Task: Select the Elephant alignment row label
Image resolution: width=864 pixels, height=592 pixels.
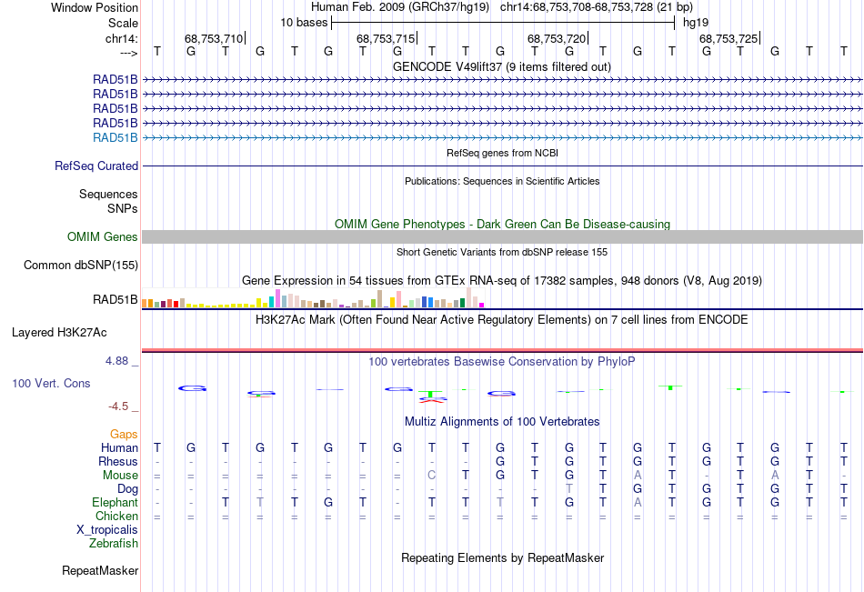Action: click(x=115, y=502)
